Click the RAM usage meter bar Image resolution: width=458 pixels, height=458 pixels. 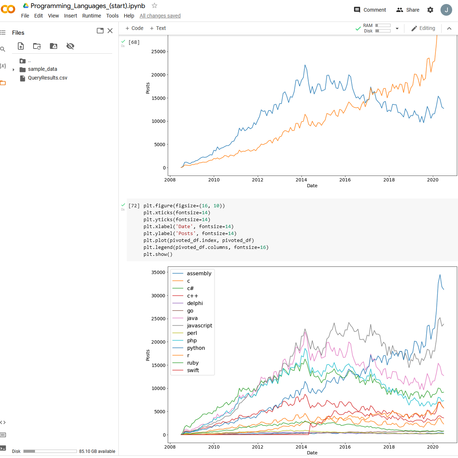tap(382, 25)
